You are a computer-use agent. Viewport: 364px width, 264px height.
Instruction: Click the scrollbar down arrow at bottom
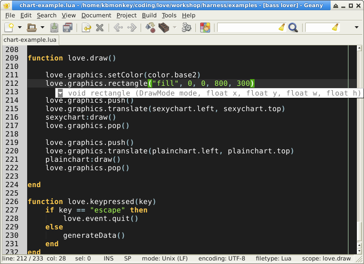(360, 251)
